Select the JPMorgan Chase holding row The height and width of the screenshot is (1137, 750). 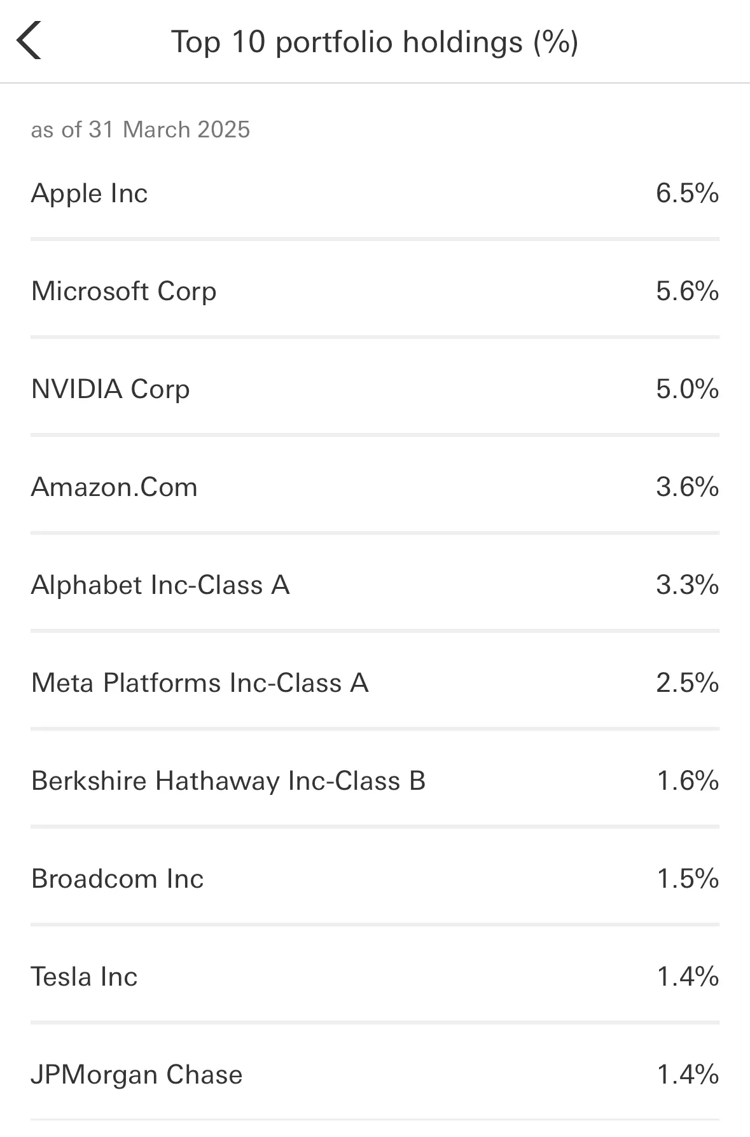click(375, 1075)
